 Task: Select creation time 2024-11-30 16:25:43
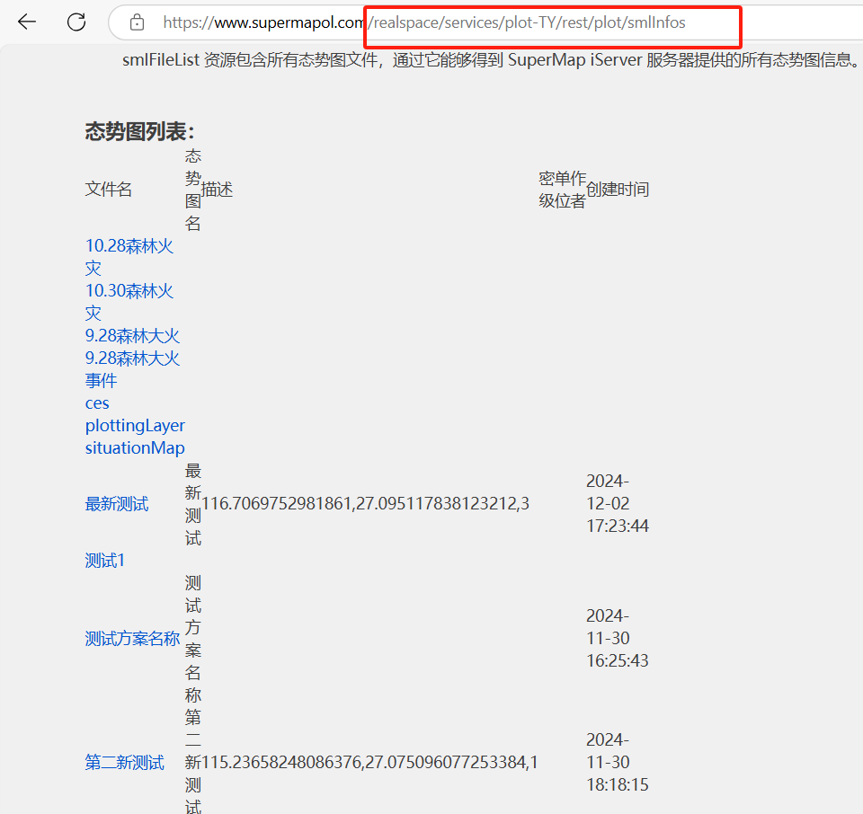[x=618, y=638]
